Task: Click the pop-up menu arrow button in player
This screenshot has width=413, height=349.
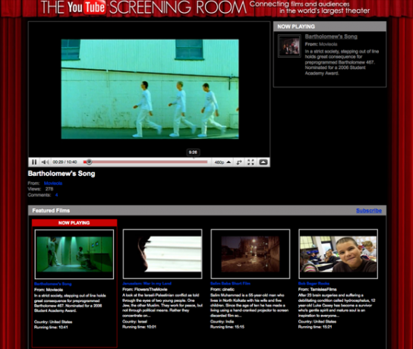Action: pyautogui.click(x=263, y=162)
